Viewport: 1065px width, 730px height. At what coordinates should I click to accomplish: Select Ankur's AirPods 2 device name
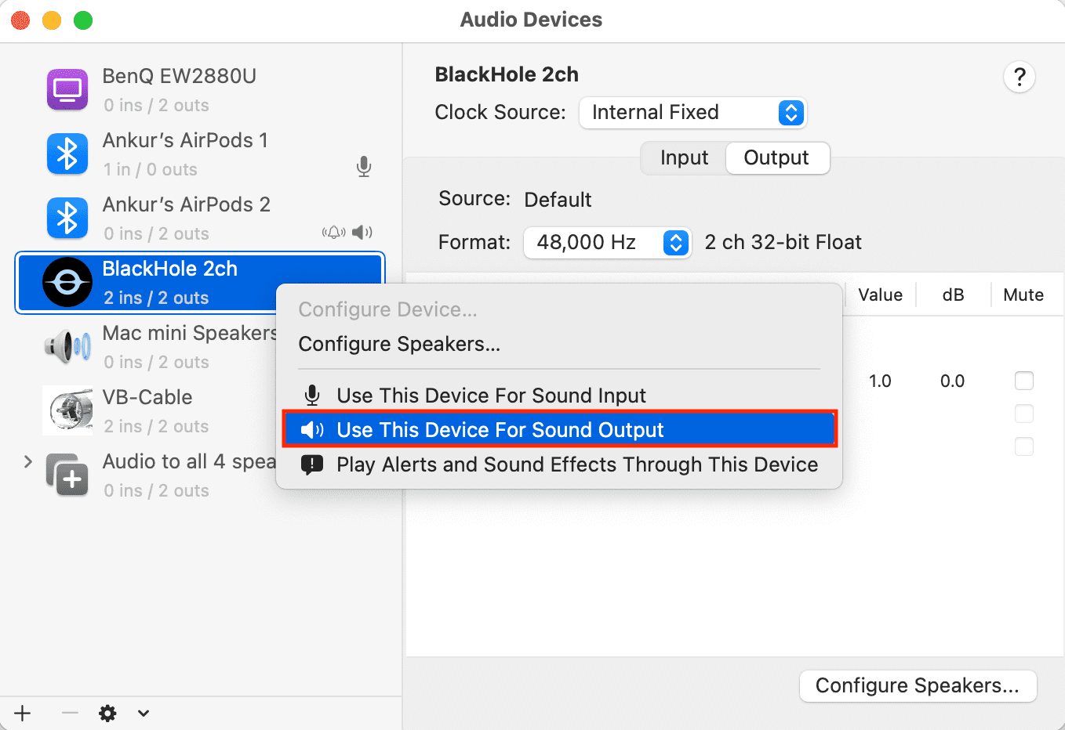point(186,204)
